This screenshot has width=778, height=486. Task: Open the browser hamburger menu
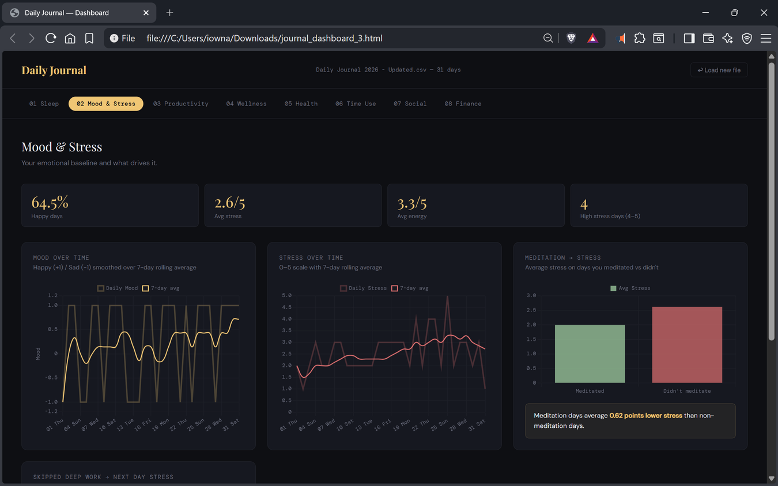pyautogui.click(x=766, y=38)
